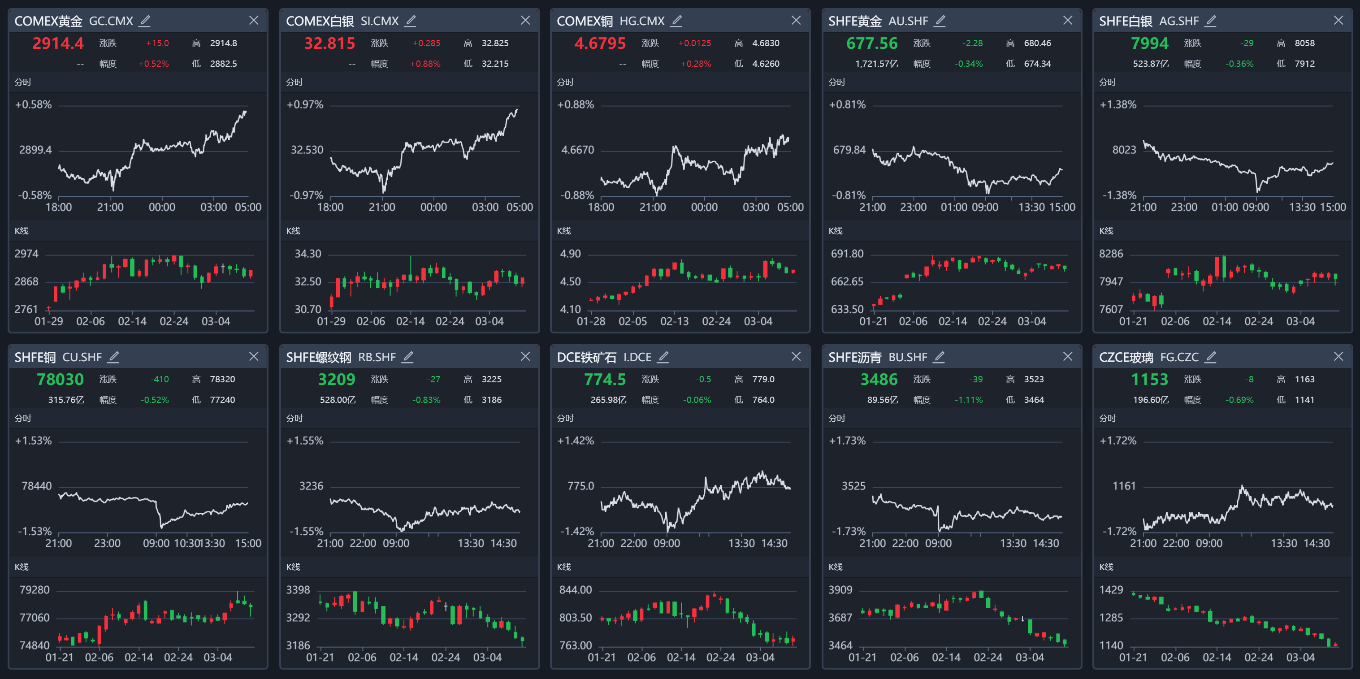This screenshot has width=1360, height=679.
Task: Click edit icon beside AU.SHF
Action: point(940,21)
